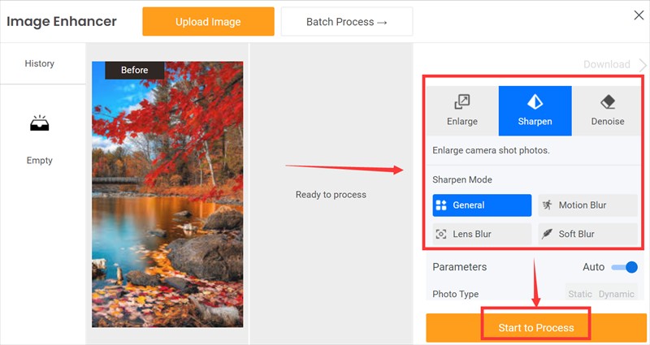Click the Upload Image button
Viewport: 650px width, 345px height.
point(208,22)
